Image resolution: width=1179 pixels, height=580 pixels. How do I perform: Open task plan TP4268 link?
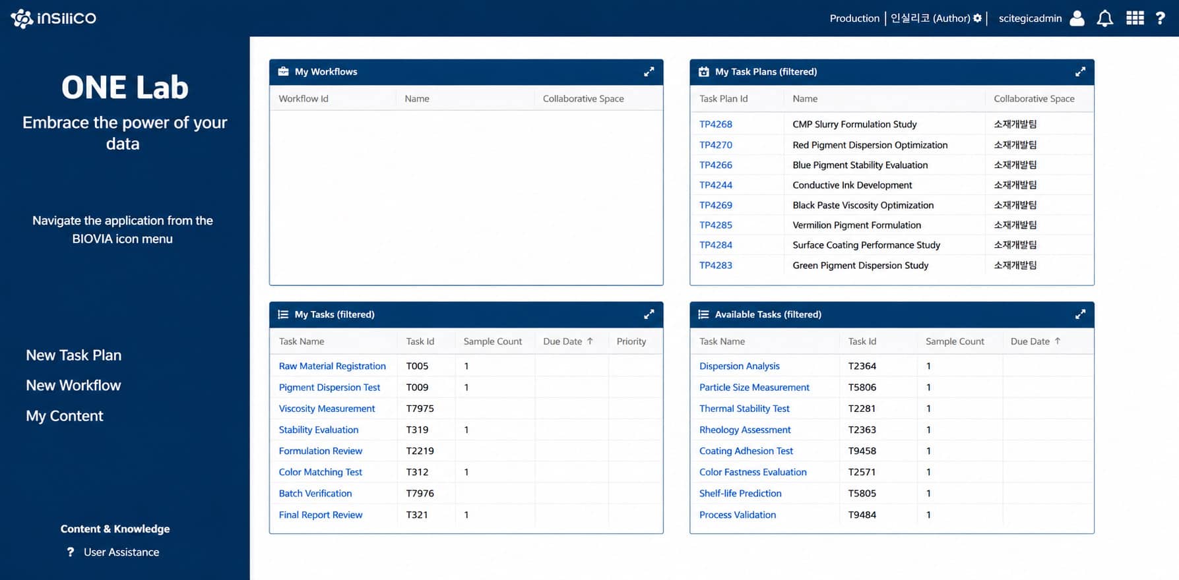click(716, 124)
